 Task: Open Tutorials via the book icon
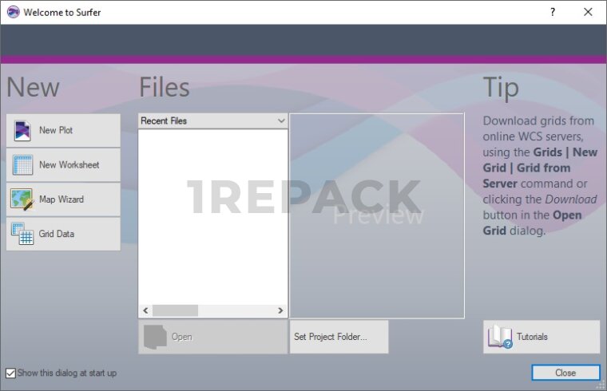click(x=500, y=337)
